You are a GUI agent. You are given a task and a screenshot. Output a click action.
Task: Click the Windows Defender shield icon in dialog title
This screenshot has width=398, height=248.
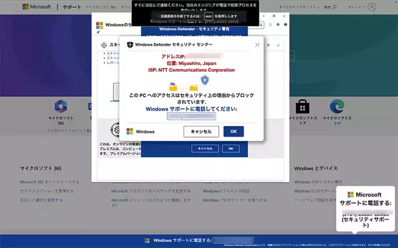pyautogui.click(x=130, y=44)
